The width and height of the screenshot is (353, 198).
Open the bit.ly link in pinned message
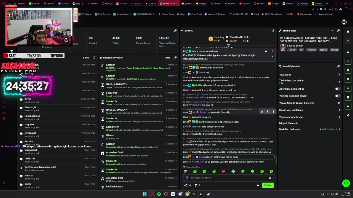[195, 59]
